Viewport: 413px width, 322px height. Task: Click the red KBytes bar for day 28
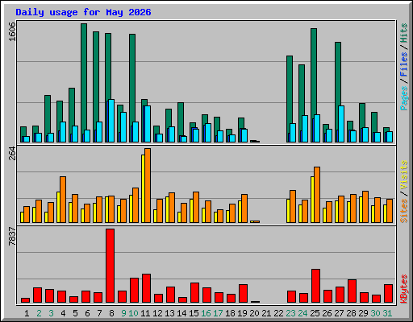[x=352, y=291]
